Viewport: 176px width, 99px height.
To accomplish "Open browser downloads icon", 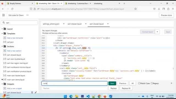I will pos(159,9).
